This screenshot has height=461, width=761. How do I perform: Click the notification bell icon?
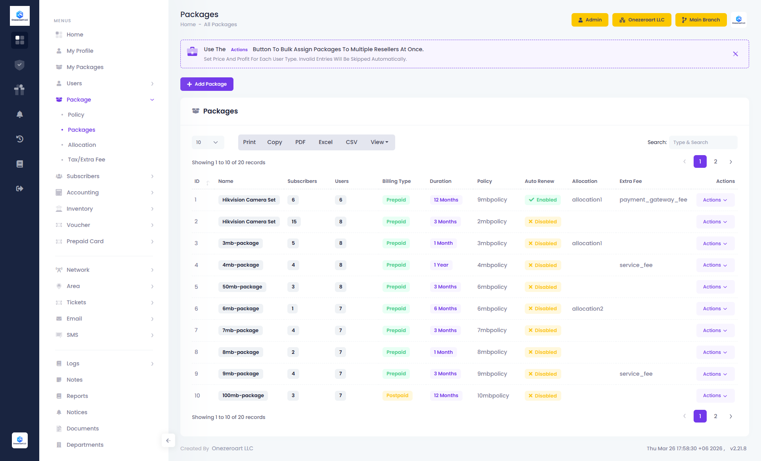pos(19,114)
